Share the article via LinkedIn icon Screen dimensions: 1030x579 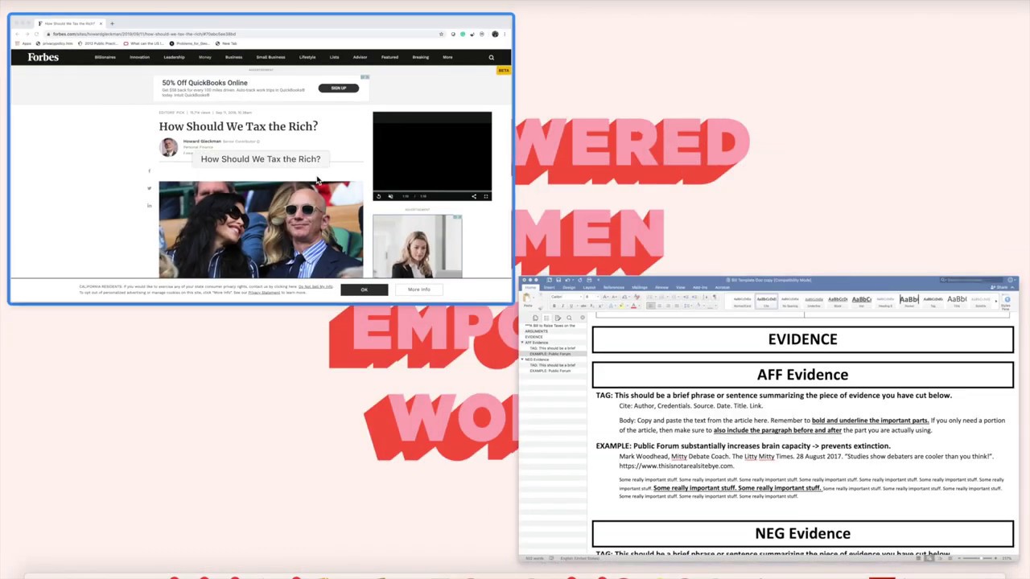click(149, 206)
